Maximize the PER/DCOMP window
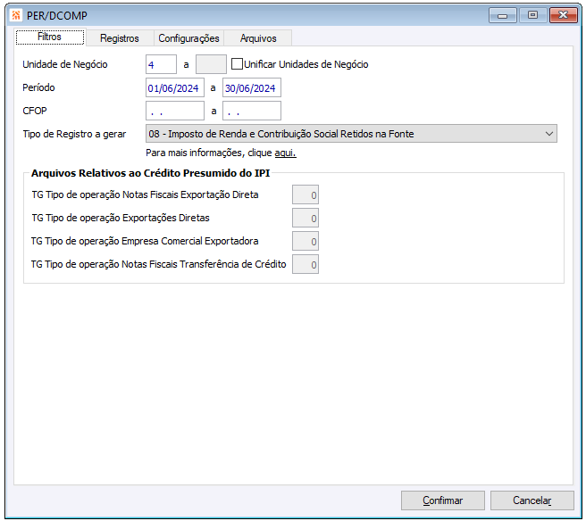This screenshot has width=586, height=521. coord(533,16)
